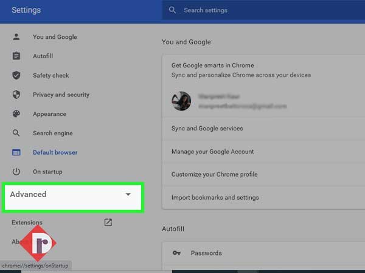Click the search magnifier icon in header

[x=172, y=10]
